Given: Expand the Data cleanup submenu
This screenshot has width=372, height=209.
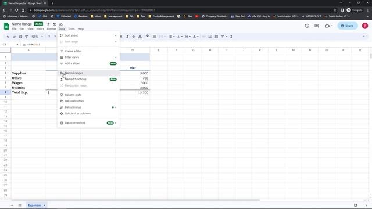Looking at the screenshot, I should pyautogui.click(x=88, y=107).
